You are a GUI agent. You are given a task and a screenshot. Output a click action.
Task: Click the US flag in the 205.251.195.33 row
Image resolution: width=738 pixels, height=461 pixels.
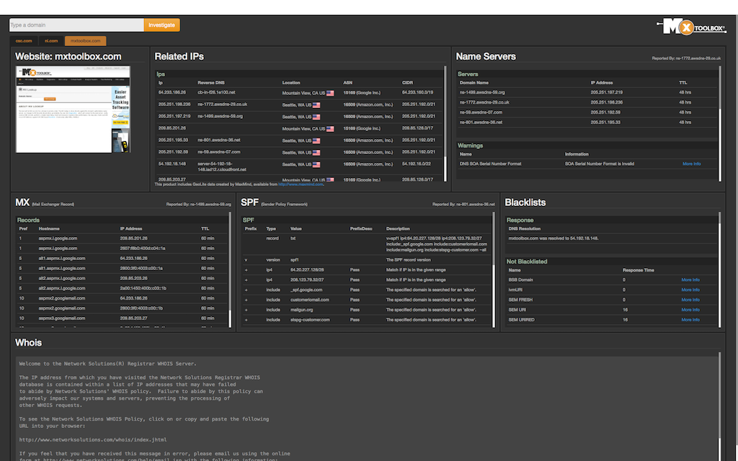(x=316, y=140)
